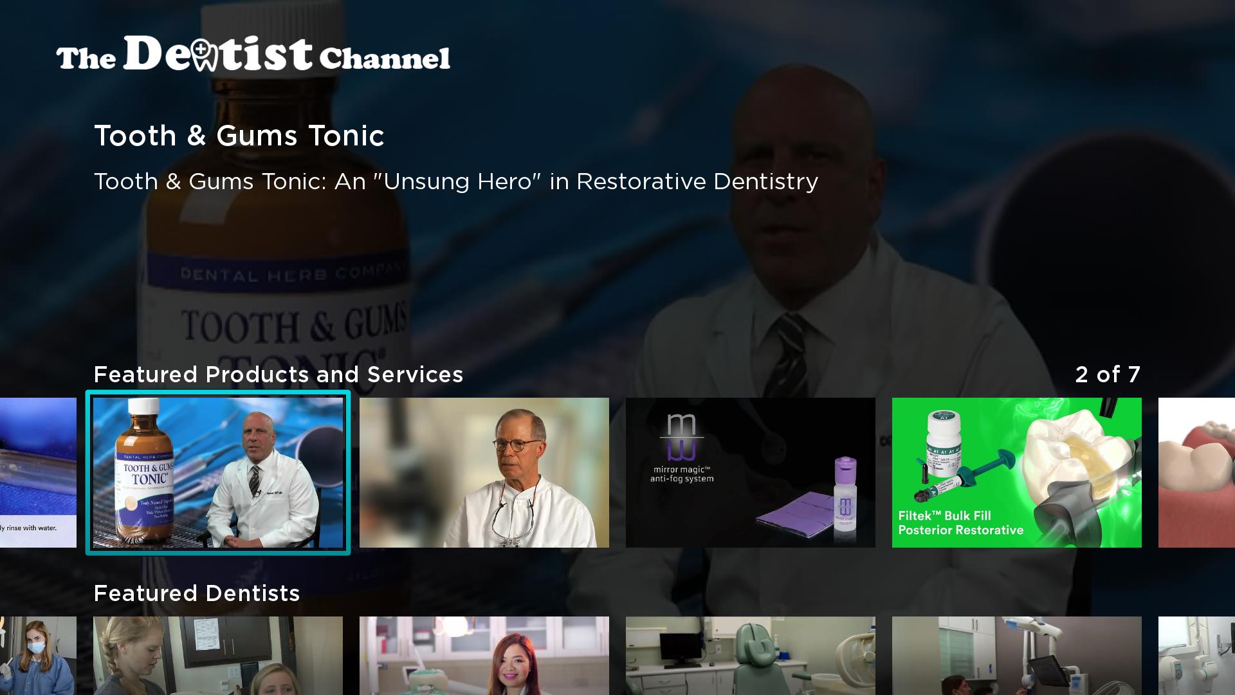Select the partially visible white equipment thumbnail
This screenshot has height=695, width=1235.
coord(1196,655)
